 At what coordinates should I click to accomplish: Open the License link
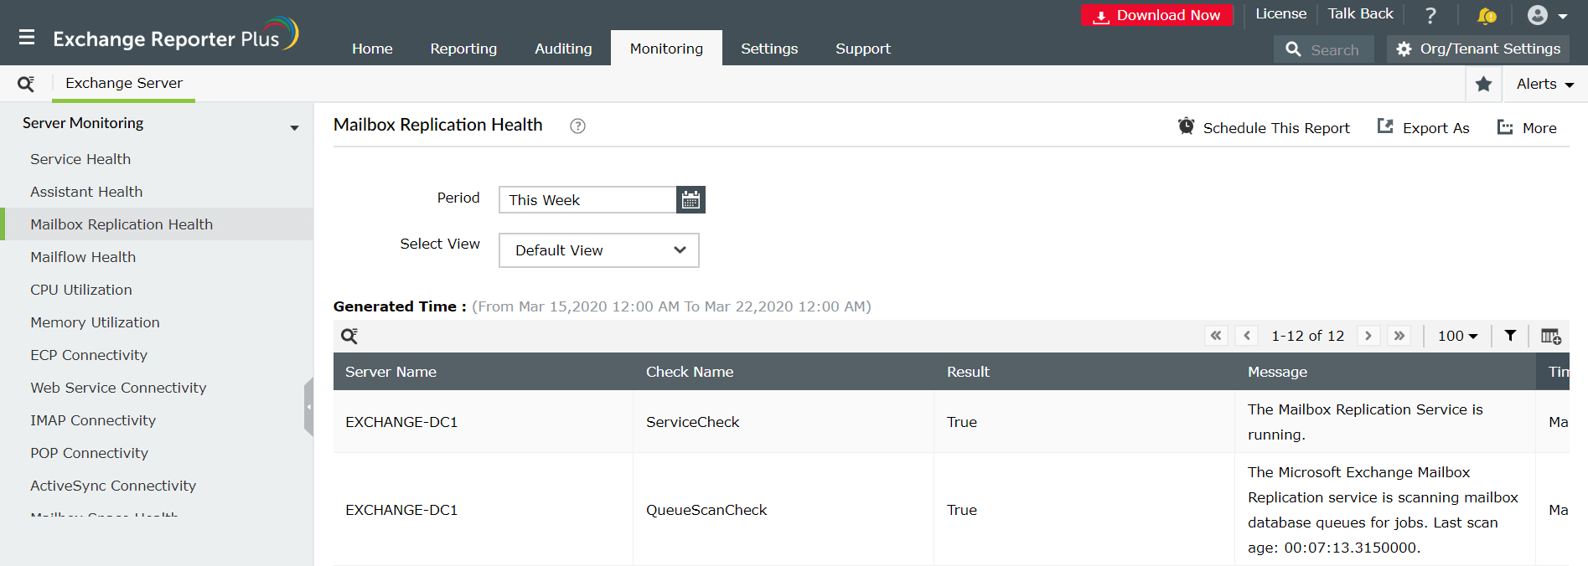[x=1280, y=13]
